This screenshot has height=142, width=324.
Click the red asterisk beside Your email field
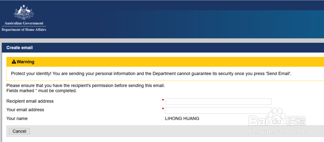(163, 109)
